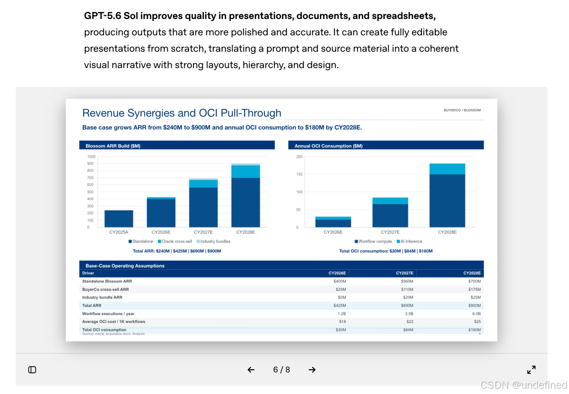
Task: Click the Total ARR row label
Action: (92, 306)
